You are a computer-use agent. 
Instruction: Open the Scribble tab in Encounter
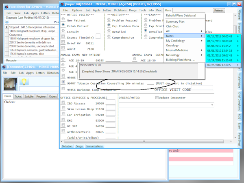(x=29, y=96)
